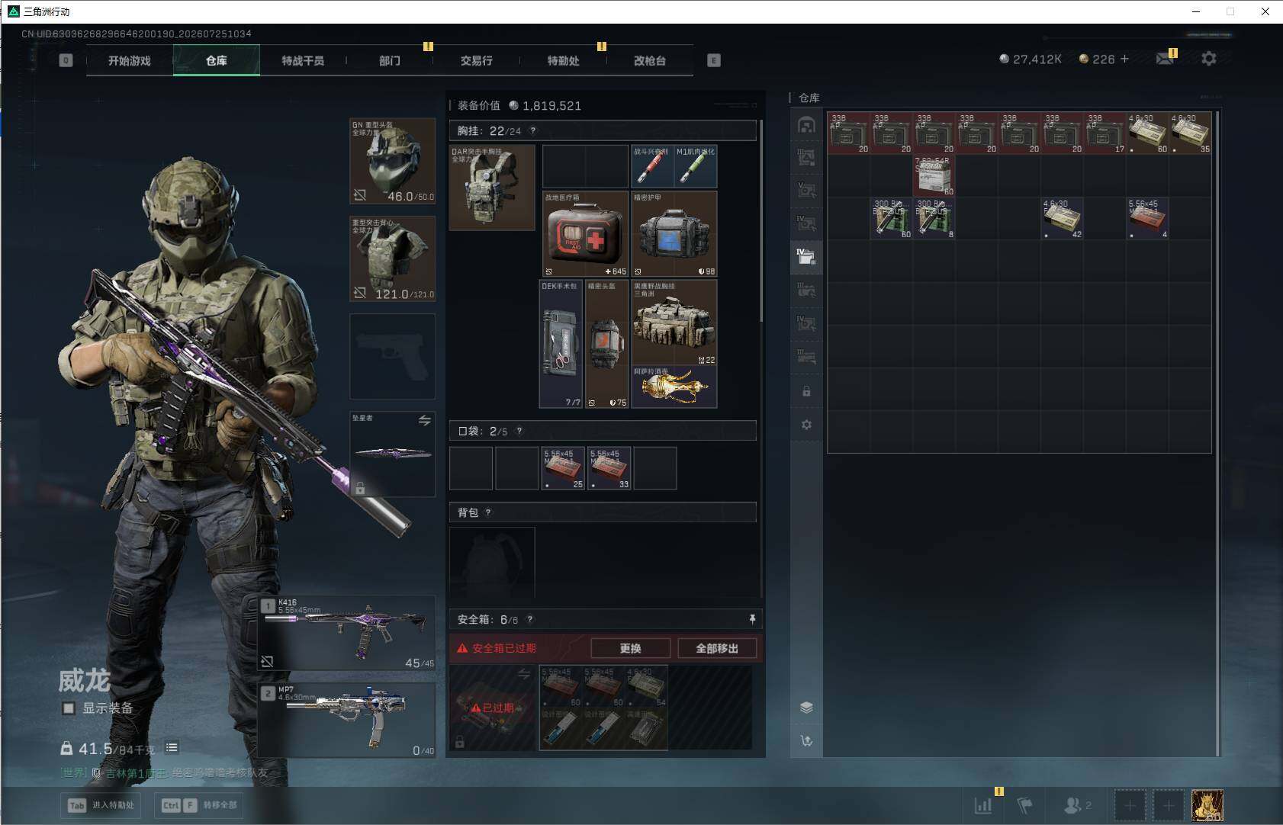1283x825 pixels.
Task: Click the 更换 safe box button
Action: 631,648
